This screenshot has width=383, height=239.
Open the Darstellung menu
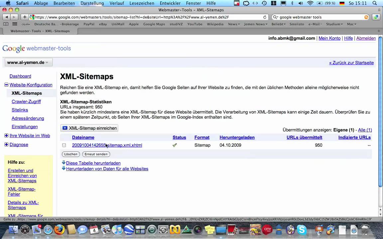[x=92, y=3]
